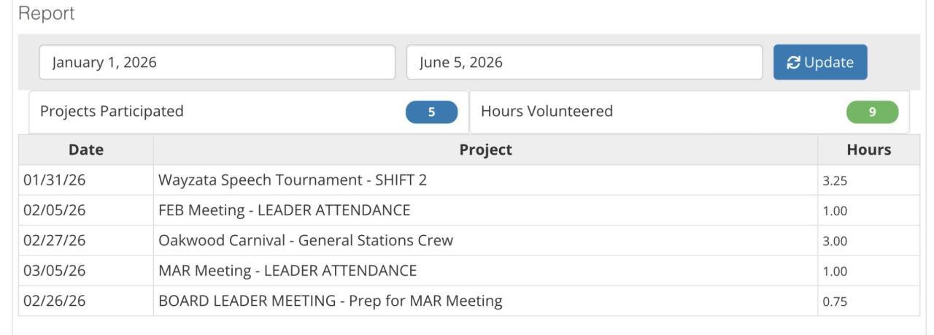Screen dimensions: 934x335
Task: Click the Update button
Action: pyautogui.click(x=819, y=62)
